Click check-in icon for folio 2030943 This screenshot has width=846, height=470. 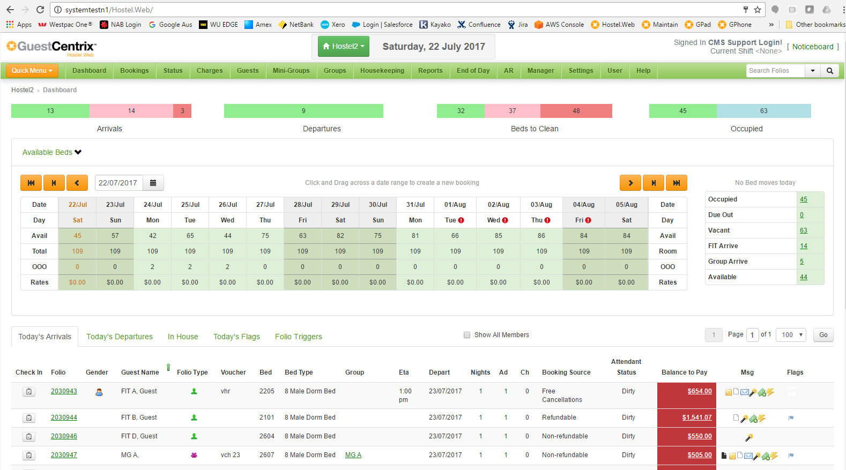29,392
